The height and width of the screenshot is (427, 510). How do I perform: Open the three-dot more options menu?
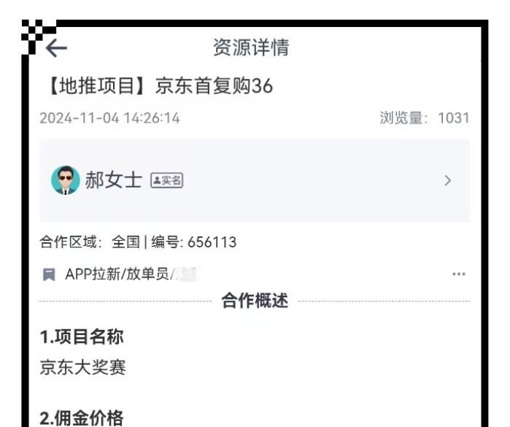click(x=459, y=274)
